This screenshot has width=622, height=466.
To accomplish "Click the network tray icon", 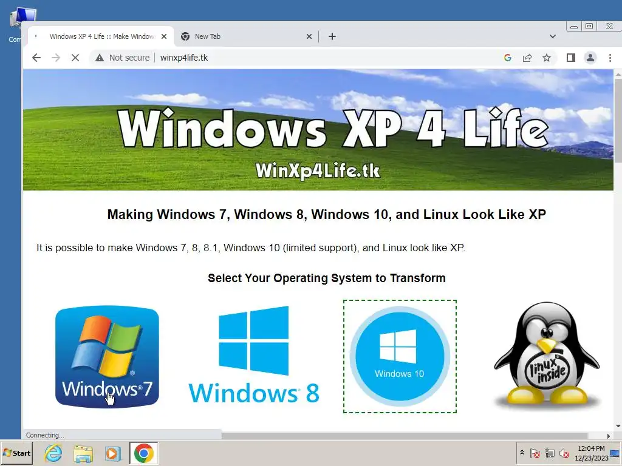I will click(x=549, y=453).
